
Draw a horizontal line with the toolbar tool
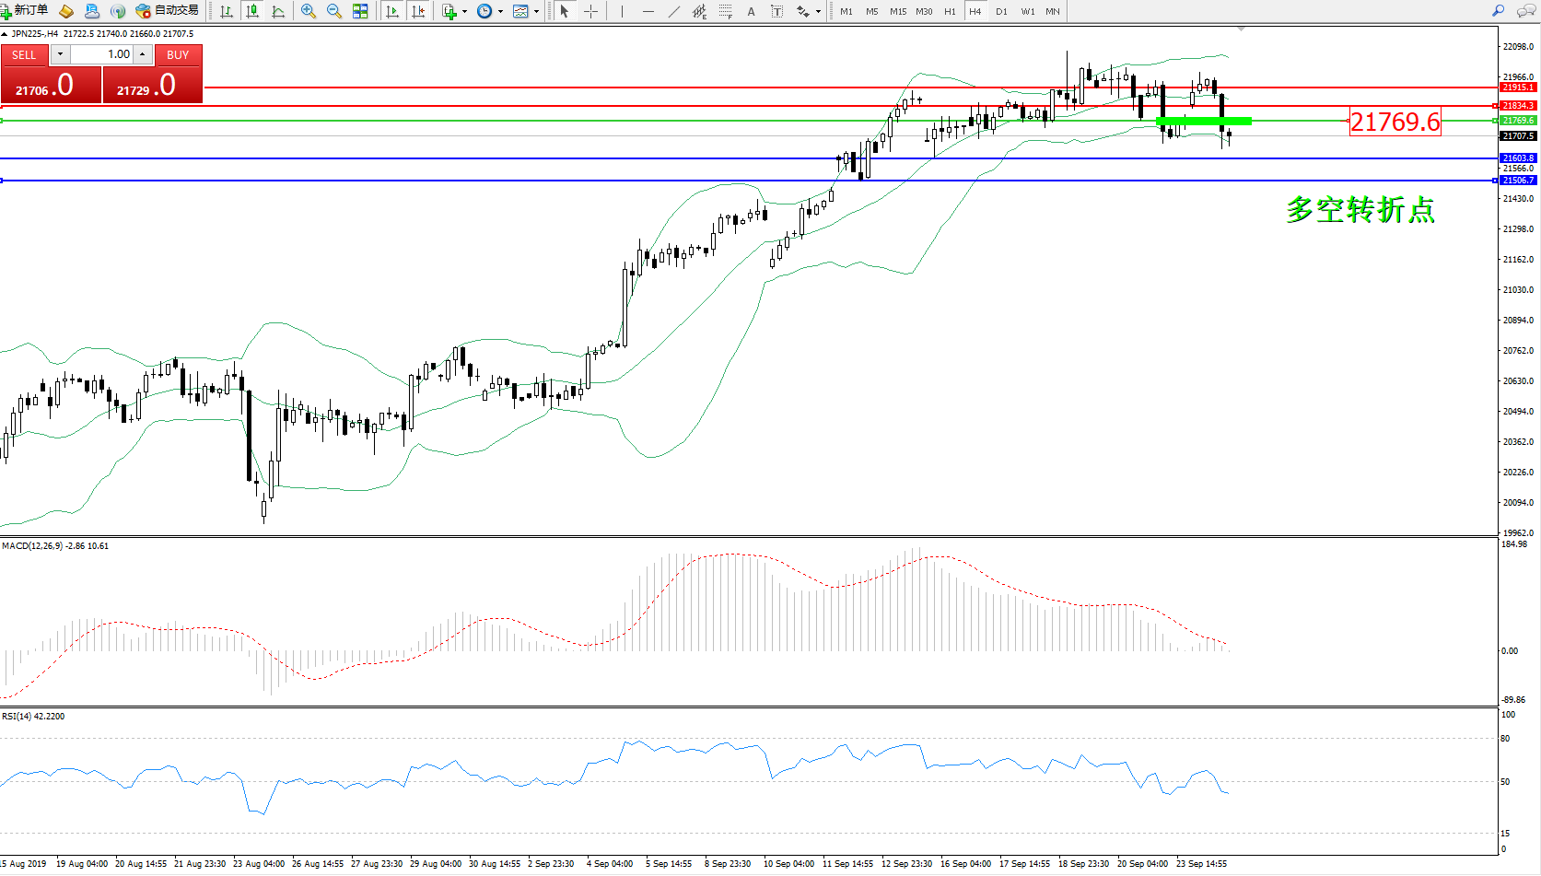(648, 11)
